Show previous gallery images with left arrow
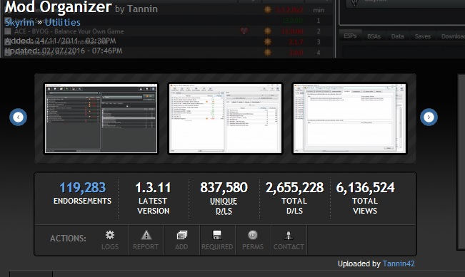This screenshot has width=465, height=277. (x=18, y=117)
